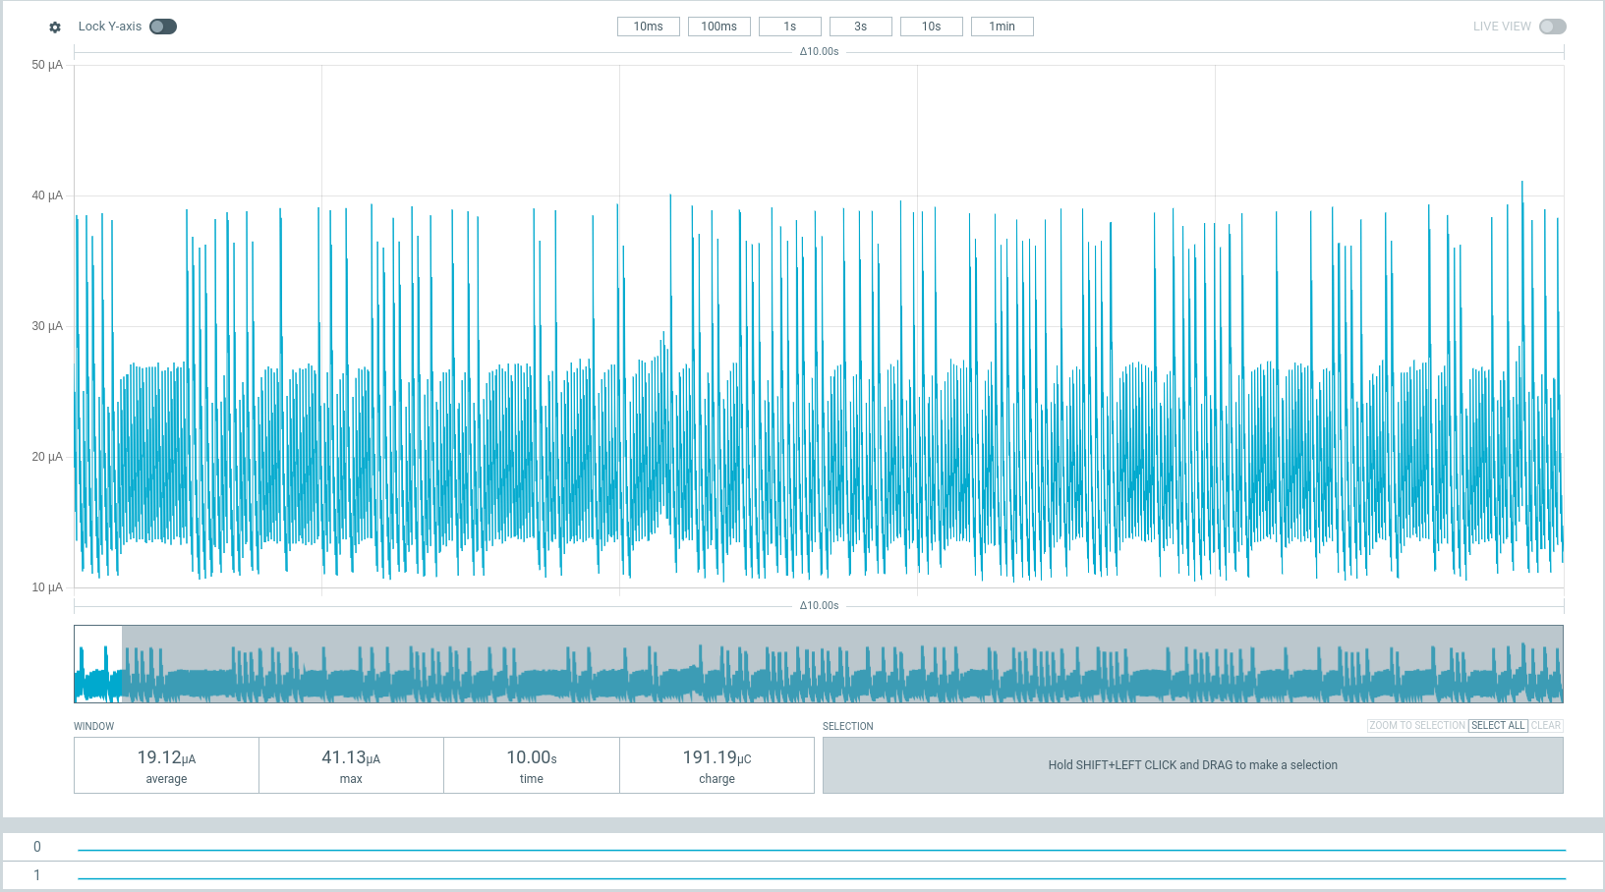Open chart settings via the gear icon
Screen dimensions: 1605x892
click(55, 28)
